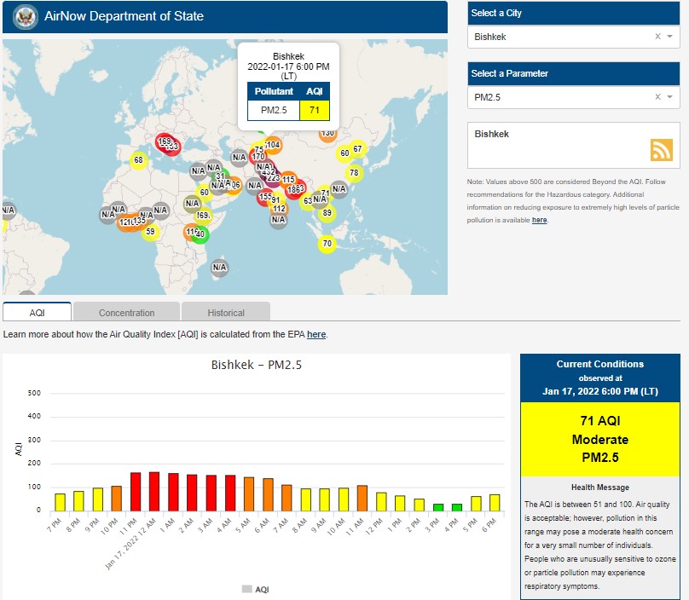Follow the EPA 'here' link about AQI calculation
The width and height of the screenshot is (689, 600).
tap(316, 335)
